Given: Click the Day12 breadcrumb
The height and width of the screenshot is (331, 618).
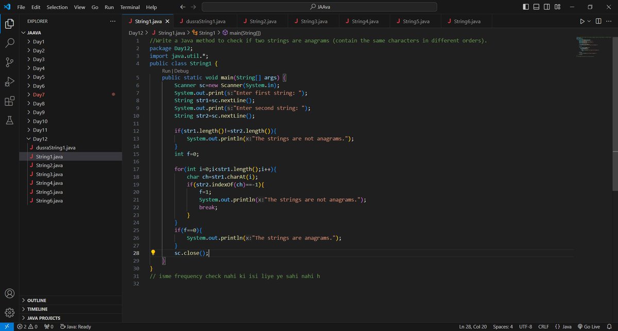Looking at the screenshot, I should tap(136, 32).
